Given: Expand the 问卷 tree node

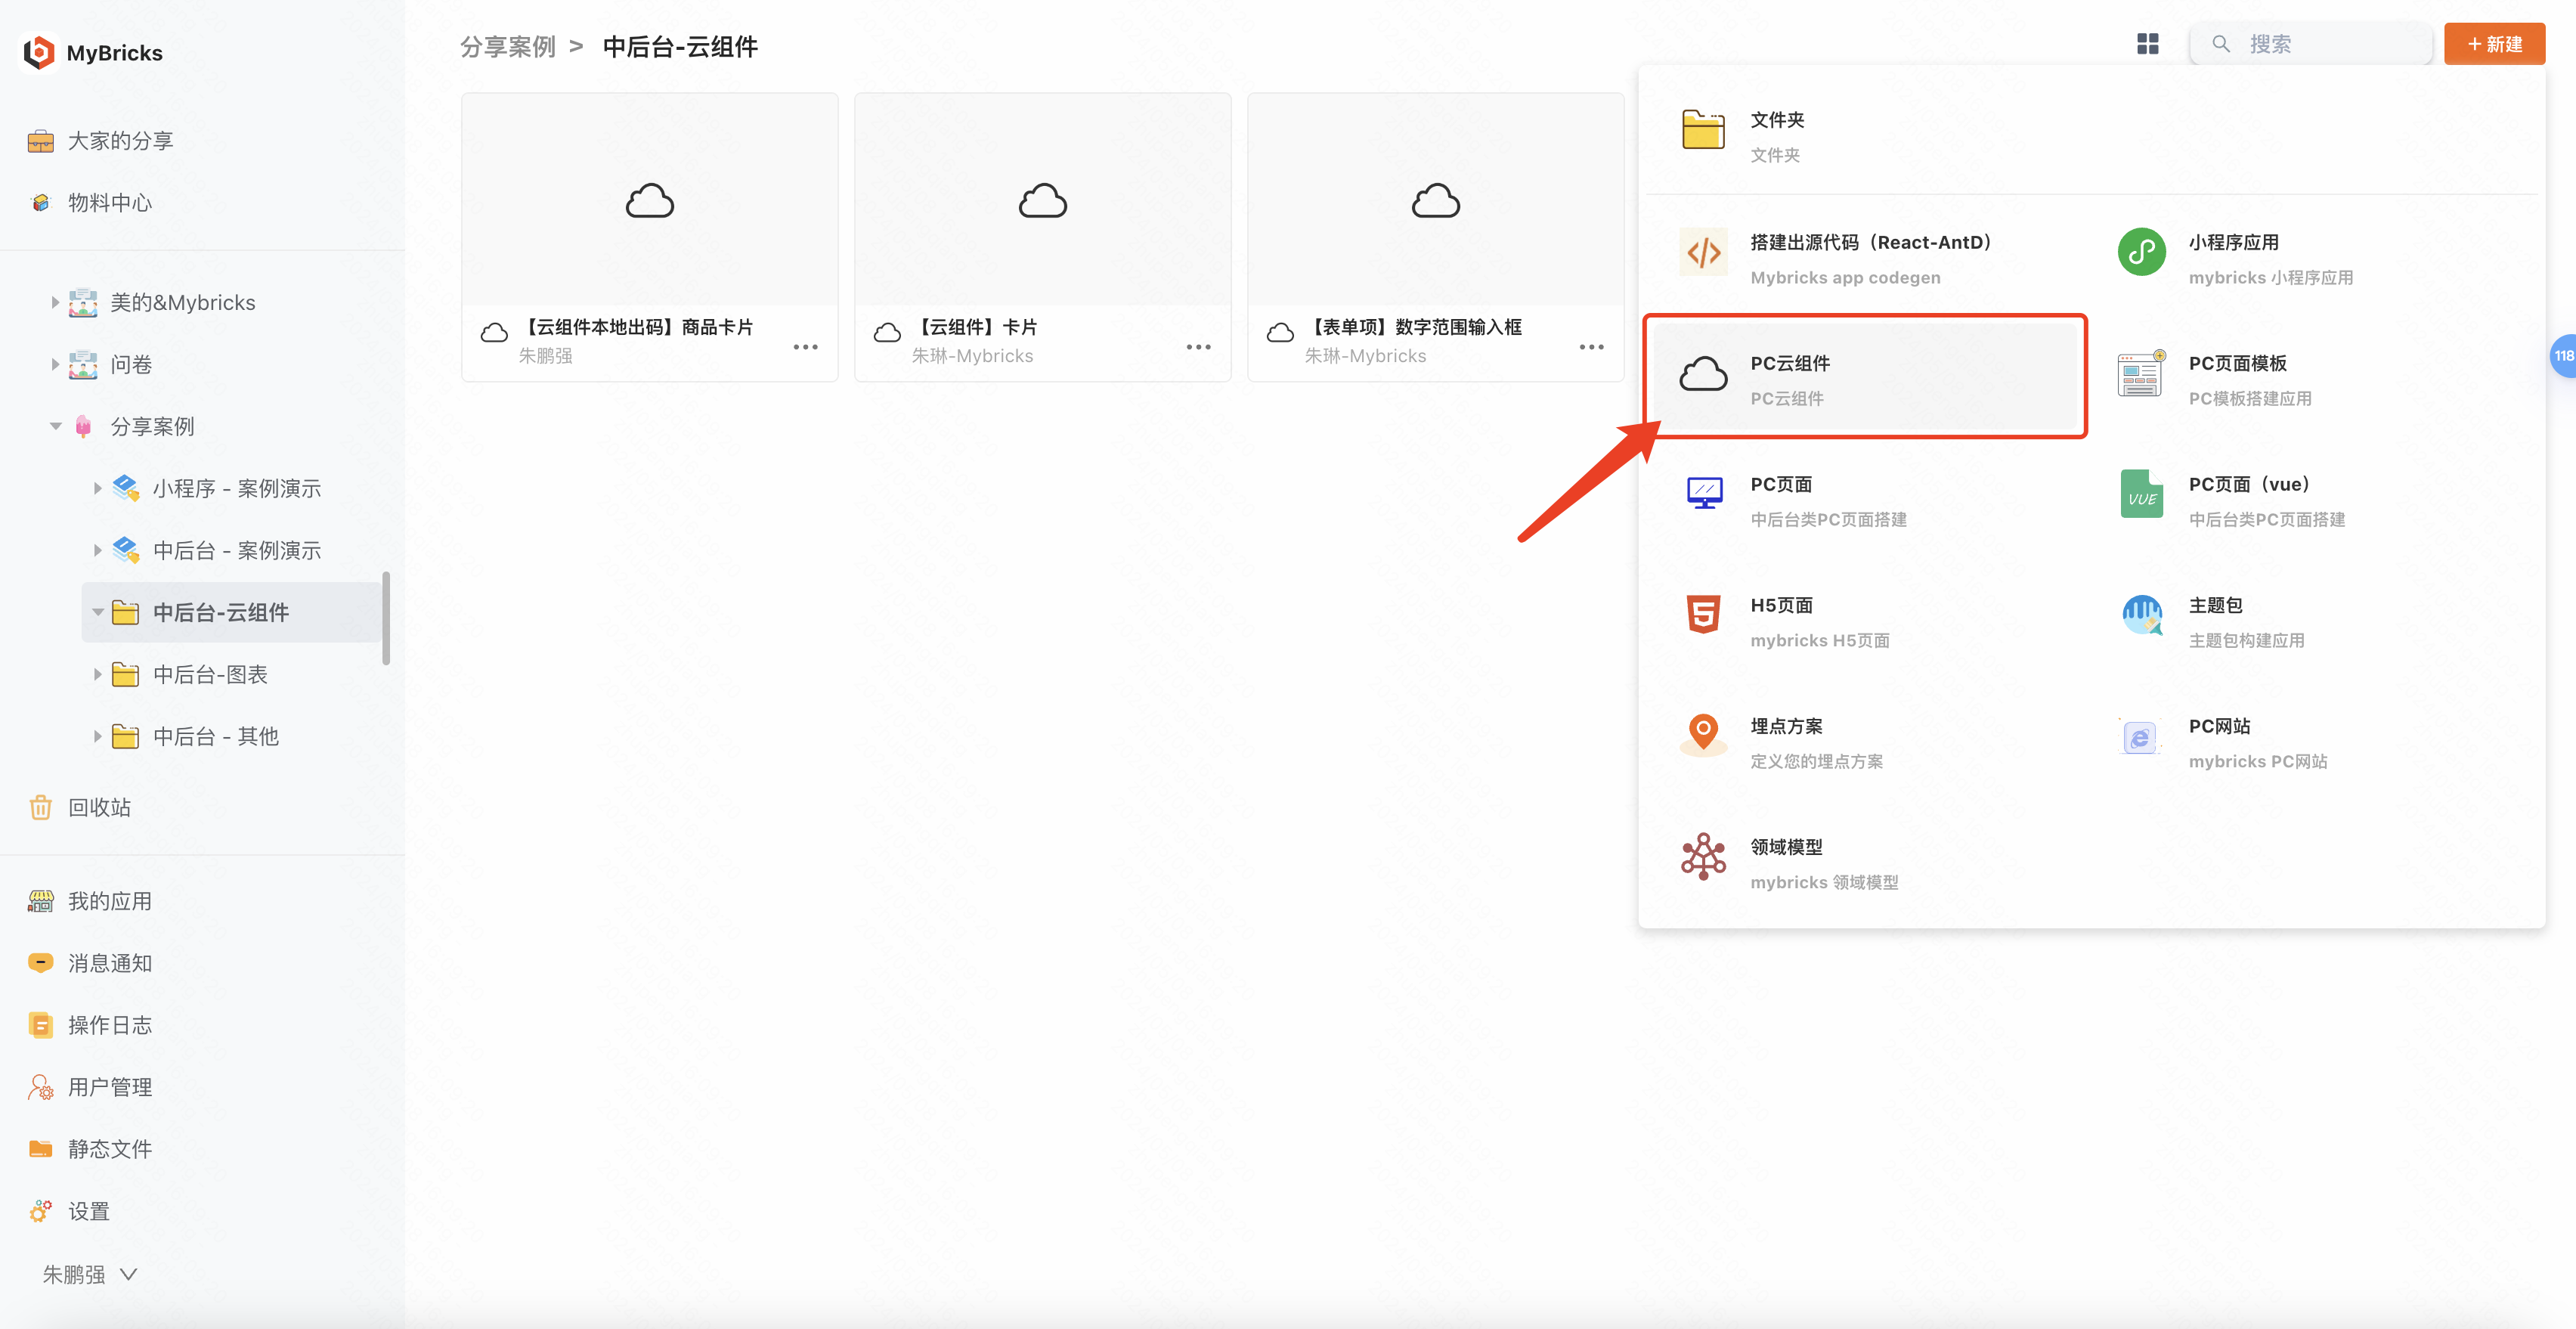Looking at the screenshot, I should [x=55, y=364].
